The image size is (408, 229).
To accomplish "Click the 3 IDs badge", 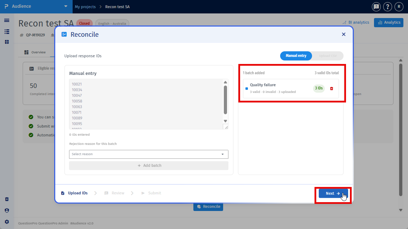I will [x=319, y=88].
